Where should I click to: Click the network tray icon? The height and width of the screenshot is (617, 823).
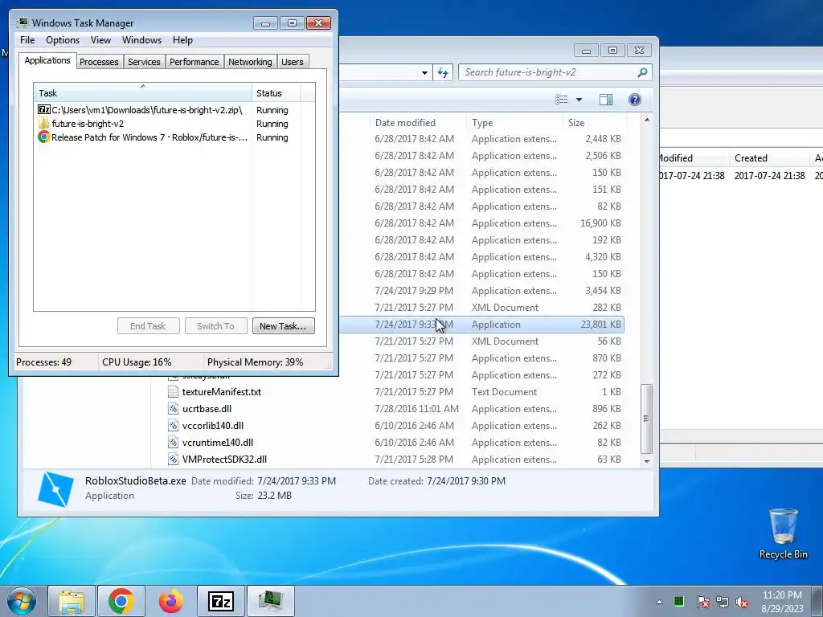pos(723,602)
